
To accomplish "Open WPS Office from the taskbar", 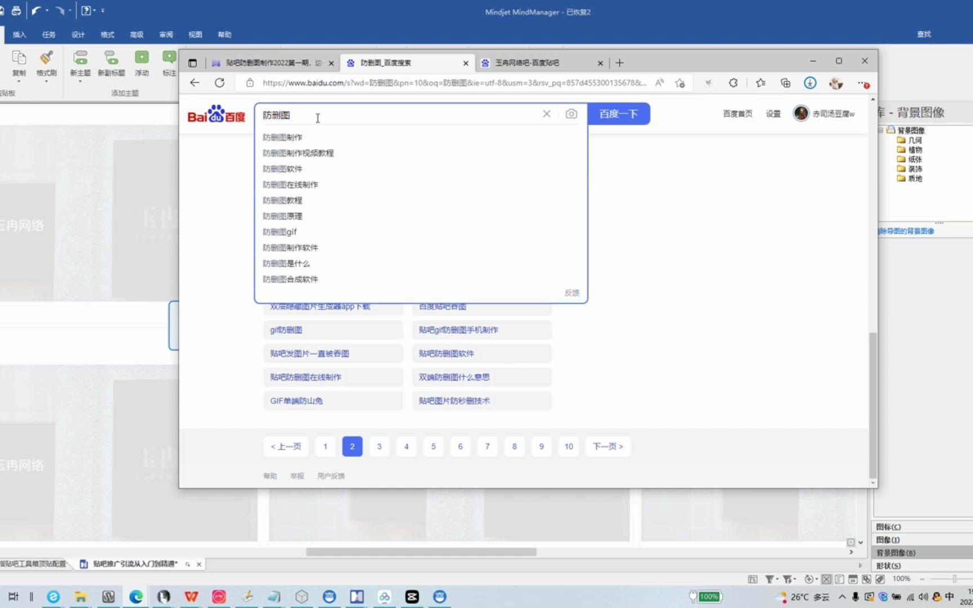I will pyautogui.click(x=191, y=596).
